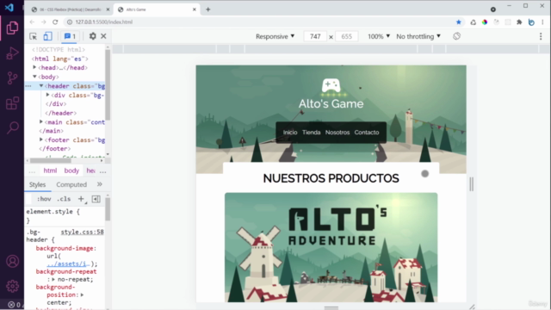This screenshot has height=310, width=551.
Task: Expand the main element node
Action: click(41, 121)
